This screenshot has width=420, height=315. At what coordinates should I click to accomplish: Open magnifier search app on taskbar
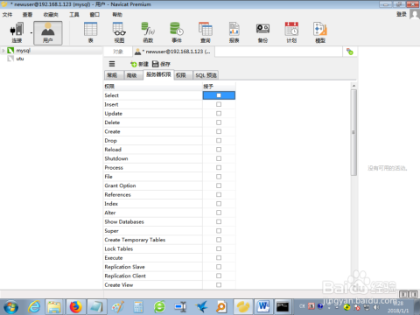[x=220, y=307]
